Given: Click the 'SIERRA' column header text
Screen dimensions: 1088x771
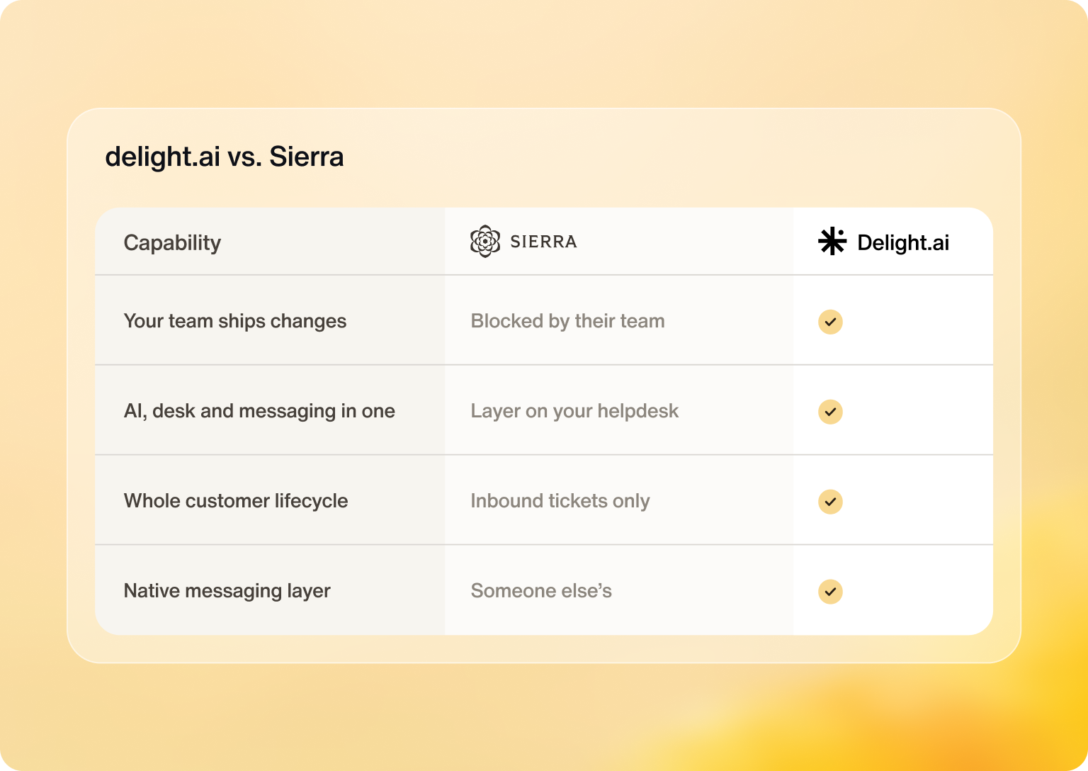Looking at the screenshot, I should 544,242.
